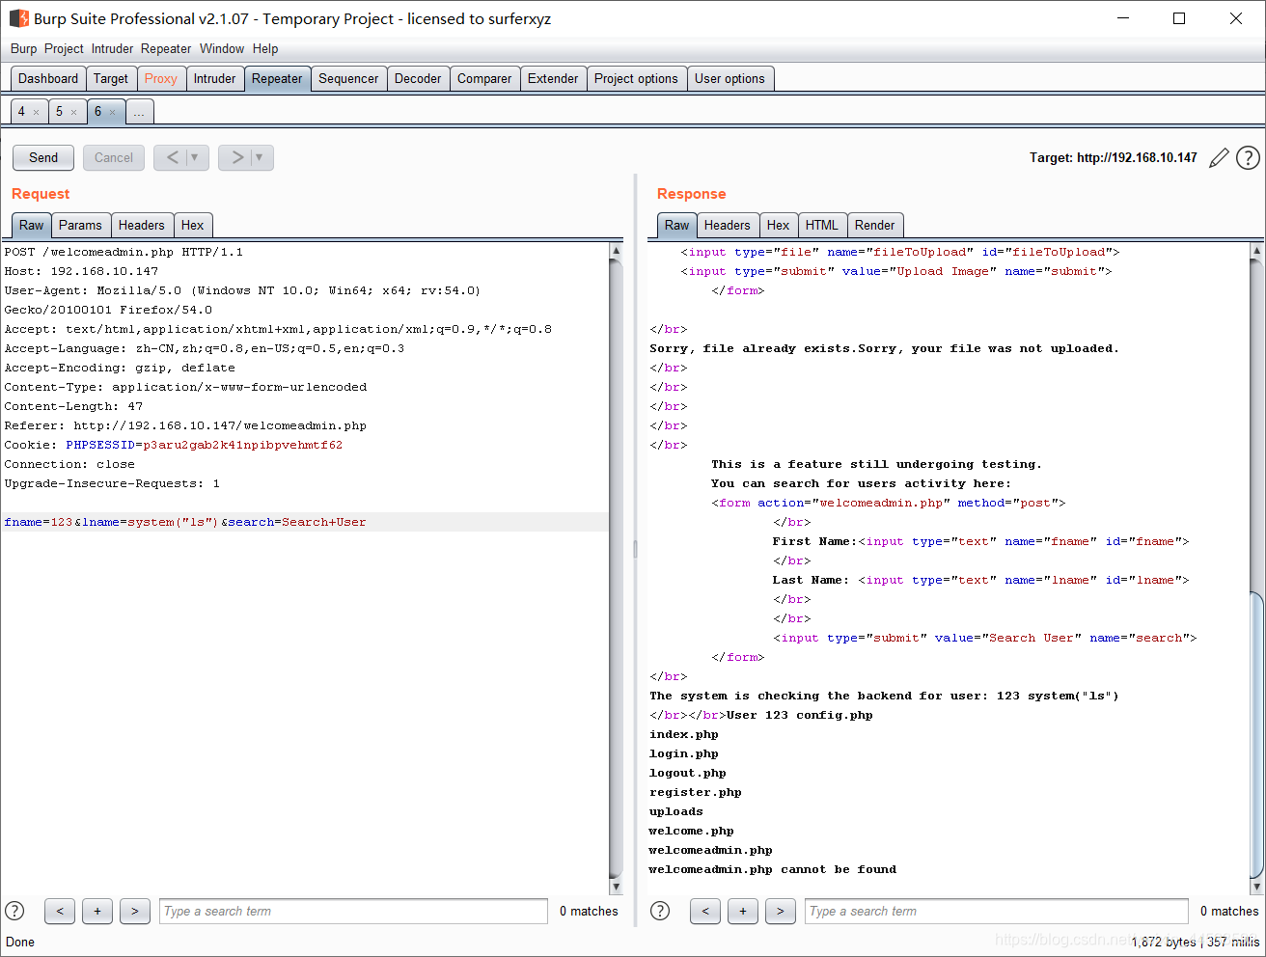Click request search next match button
Screen dimensions: 1266x957
click(x=135, y=911)
